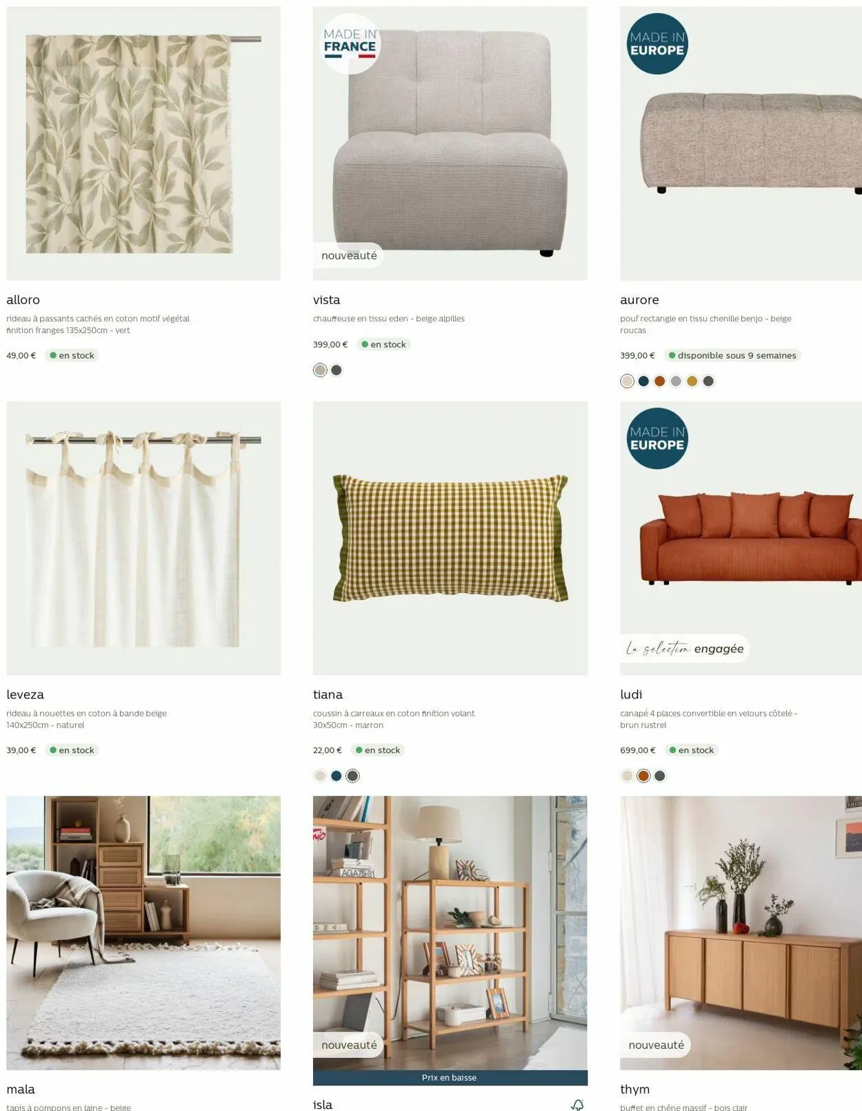Click the Made in Europe badge on ludi
The width and height of the screenshot is (862, 1111).
coord(657,439)
